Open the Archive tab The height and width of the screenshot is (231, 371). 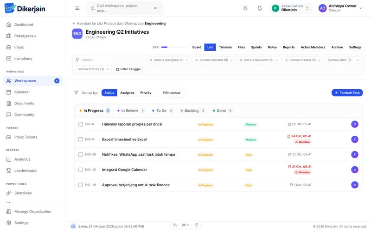pyautogui.click(x=337, y=47)
